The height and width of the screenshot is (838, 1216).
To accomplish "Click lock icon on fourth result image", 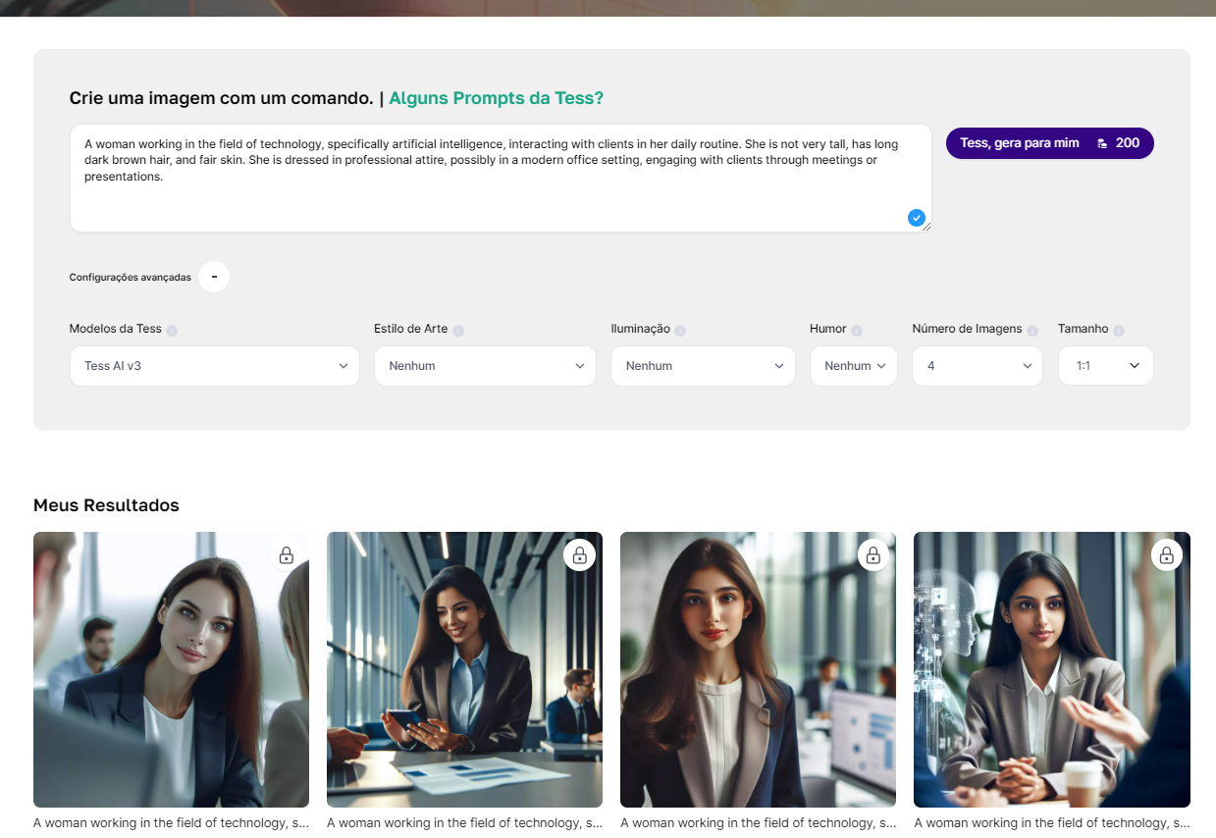I will point(1166,555).
